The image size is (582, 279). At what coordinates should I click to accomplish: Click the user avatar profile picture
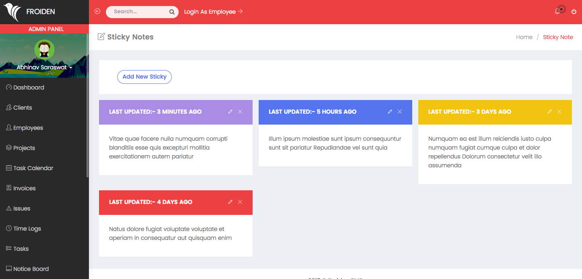tap(44, 49)
